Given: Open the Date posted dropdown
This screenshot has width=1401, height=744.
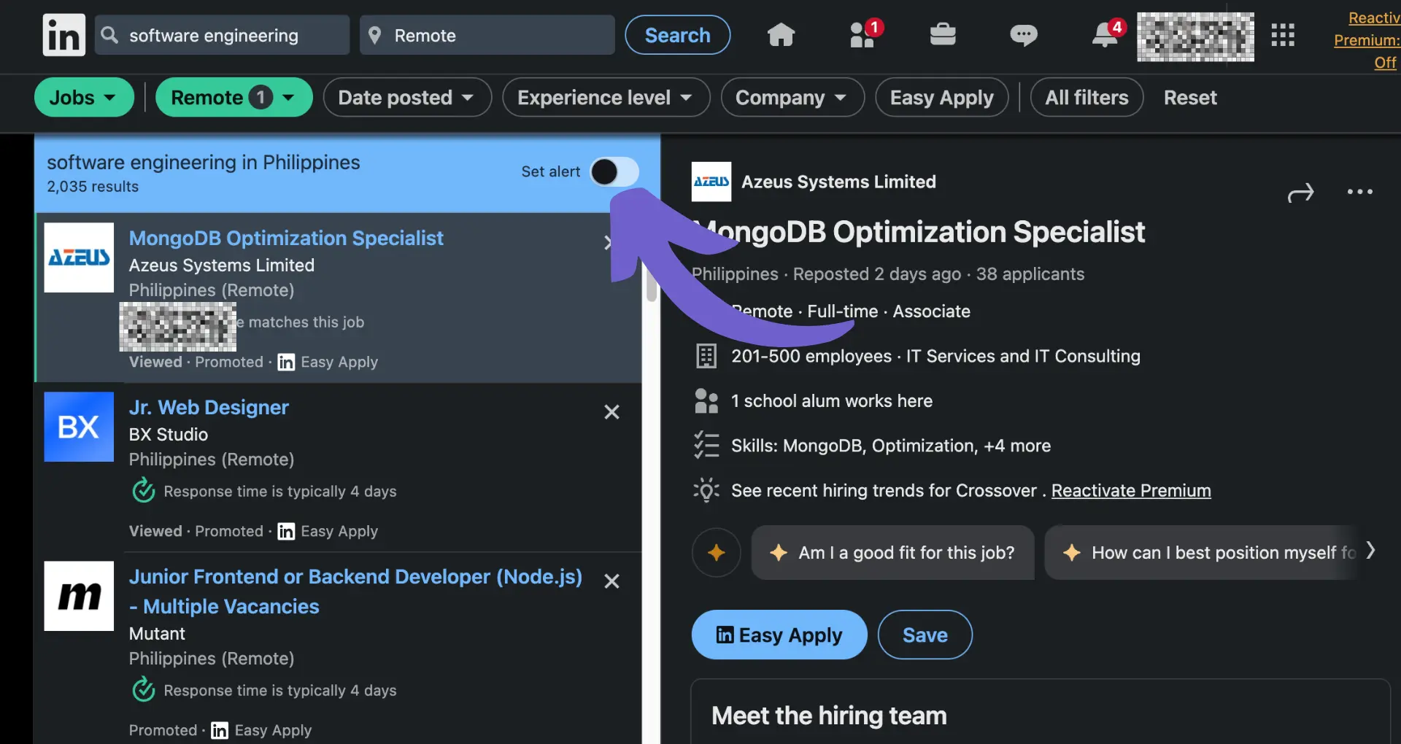Looking at the screenshot, I should pyautogui.click(x=407, y=98).
